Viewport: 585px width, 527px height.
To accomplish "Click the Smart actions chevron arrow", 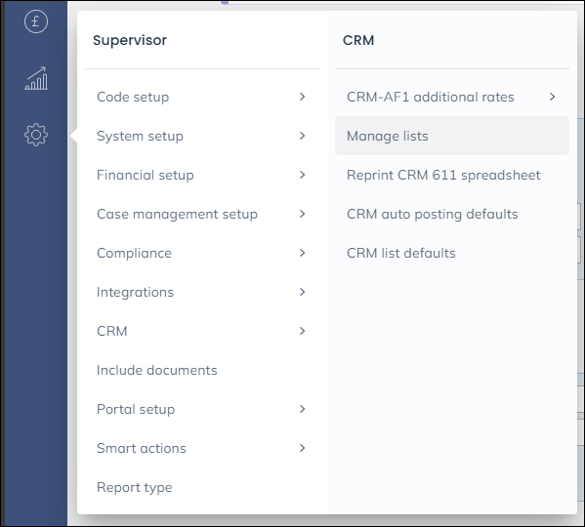I will point(302,448).
